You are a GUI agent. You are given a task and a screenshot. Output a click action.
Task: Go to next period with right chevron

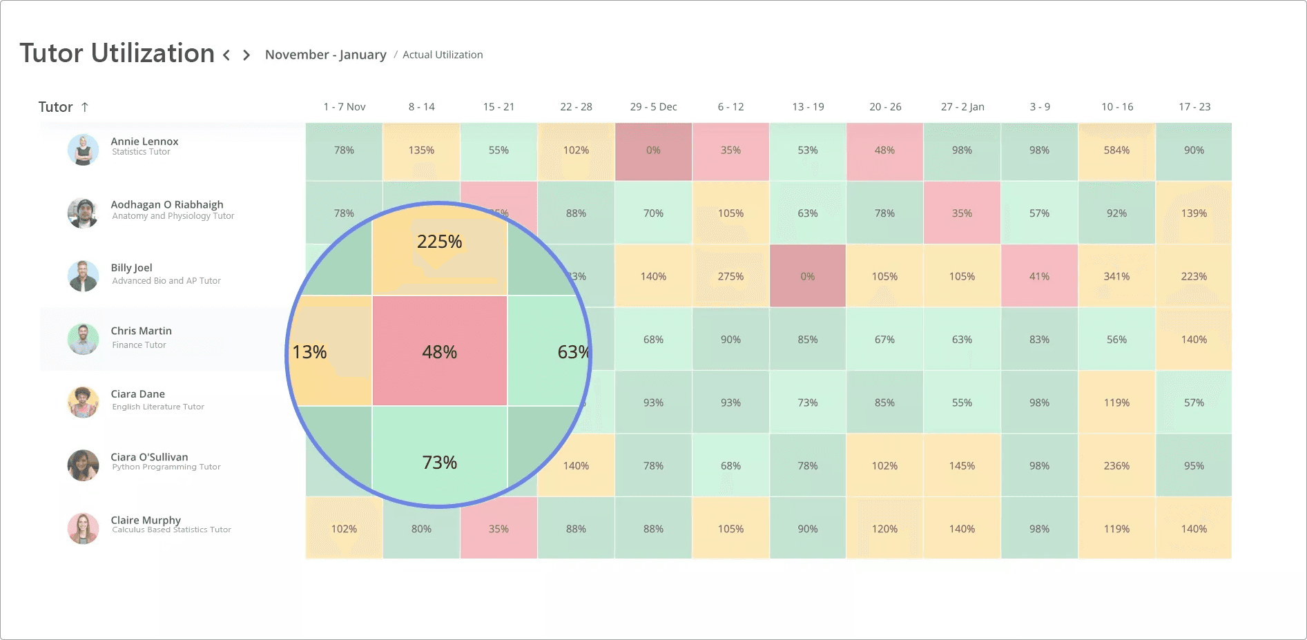(x=246, y=55)
